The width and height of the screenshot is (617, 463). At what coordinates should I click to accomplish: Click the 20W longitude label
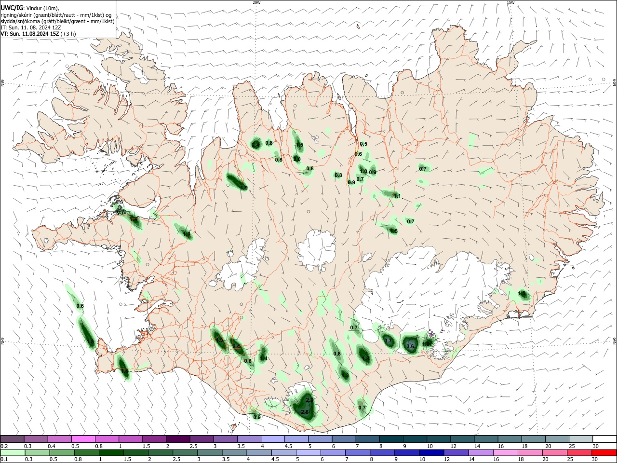click(x=256, y=2)
